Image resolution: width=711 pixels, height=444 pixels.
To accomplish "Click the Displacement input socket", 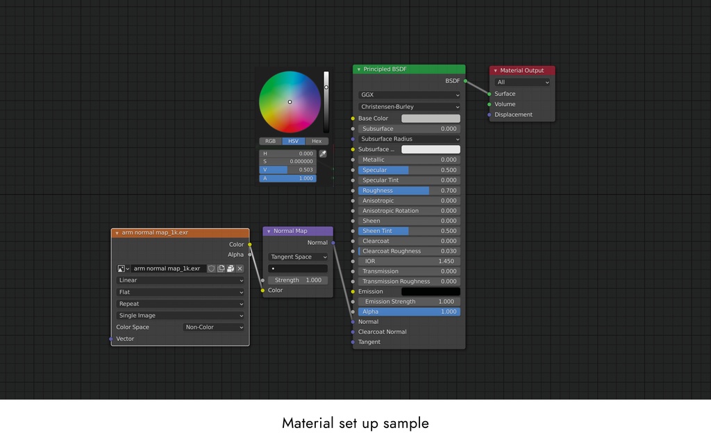I will click(490, 114).
